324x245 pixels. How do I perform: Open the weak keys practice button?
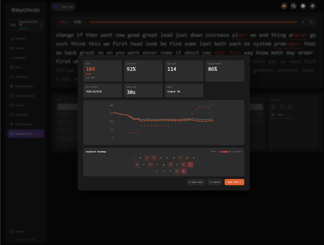click(x=196, y=182)
